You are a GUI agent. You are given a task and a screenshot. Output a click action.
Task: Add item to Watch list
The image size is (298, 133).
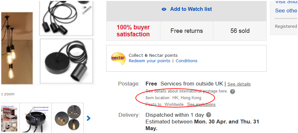tap(191, 9)
